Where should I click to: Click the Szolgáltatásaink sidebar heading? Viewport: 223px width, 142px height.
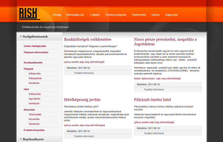click(35, 36)
